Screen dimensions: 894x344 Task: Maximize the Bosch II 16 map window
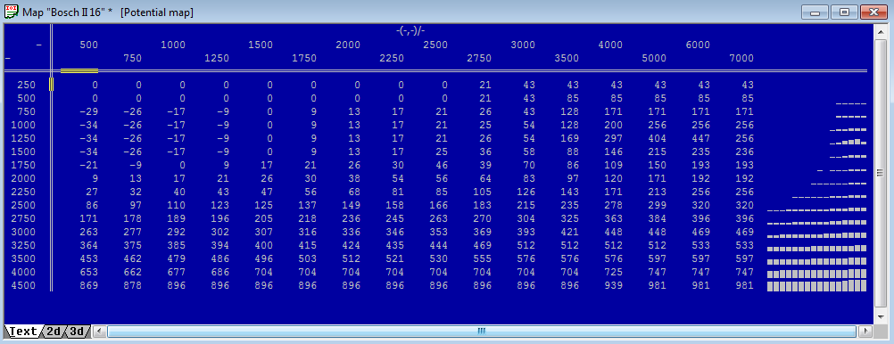click(x=844, y=12)
